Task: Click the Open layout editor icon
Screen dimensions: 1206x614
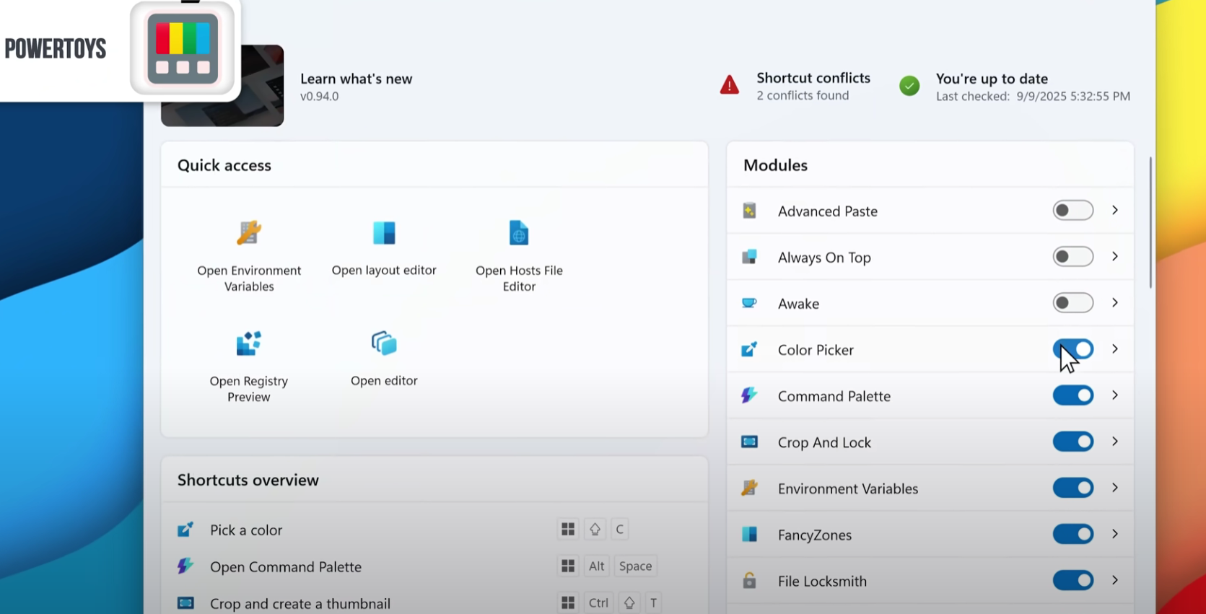Action: [x=384, y=233]
